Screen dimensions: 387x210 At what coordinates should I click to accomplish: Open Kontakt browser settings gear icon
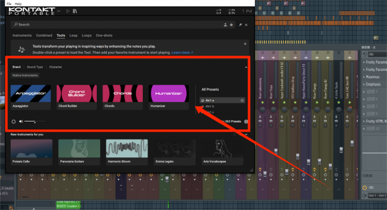tap(14, 121)
